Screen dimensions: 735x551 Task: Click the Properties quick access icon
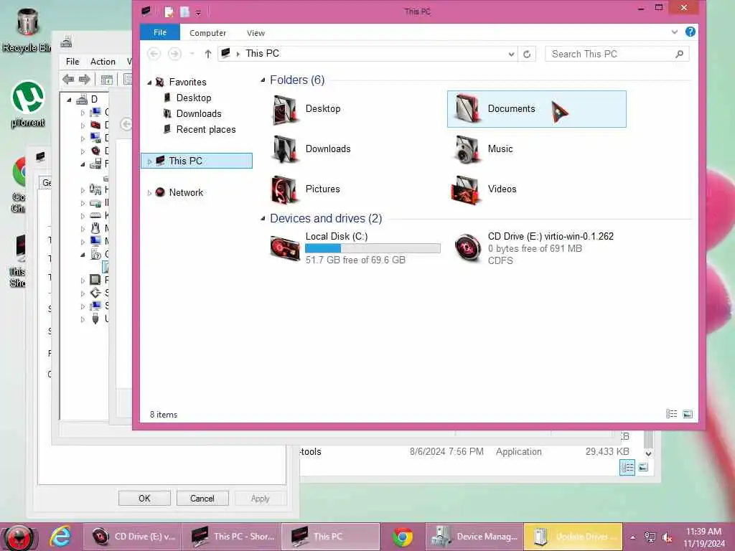(169, 12)
